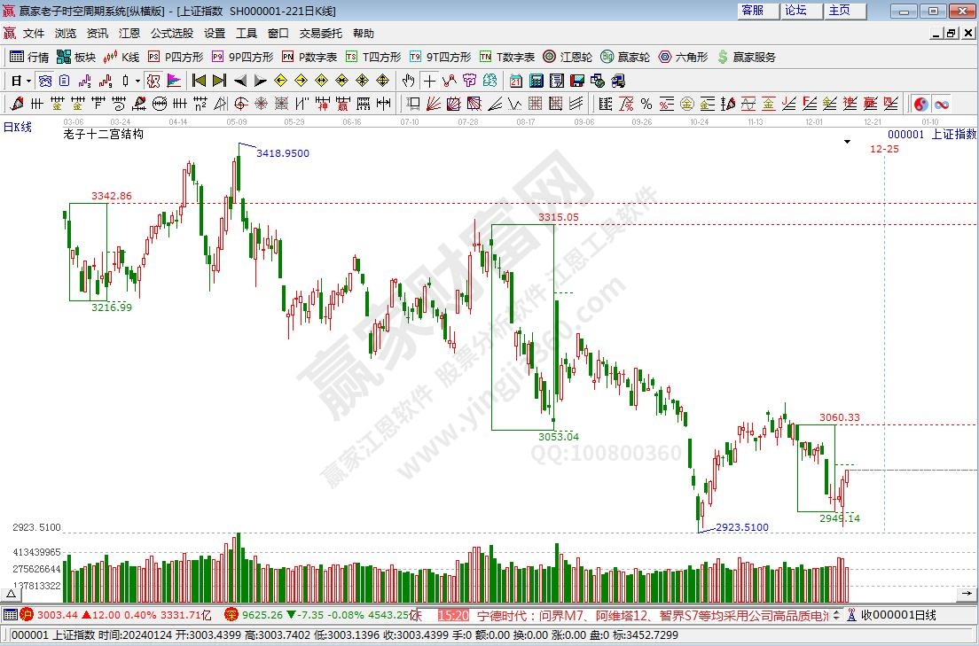Click the blue infinity symbol icon
Viewport: 979px width, 646px height.
pos(941,104)
